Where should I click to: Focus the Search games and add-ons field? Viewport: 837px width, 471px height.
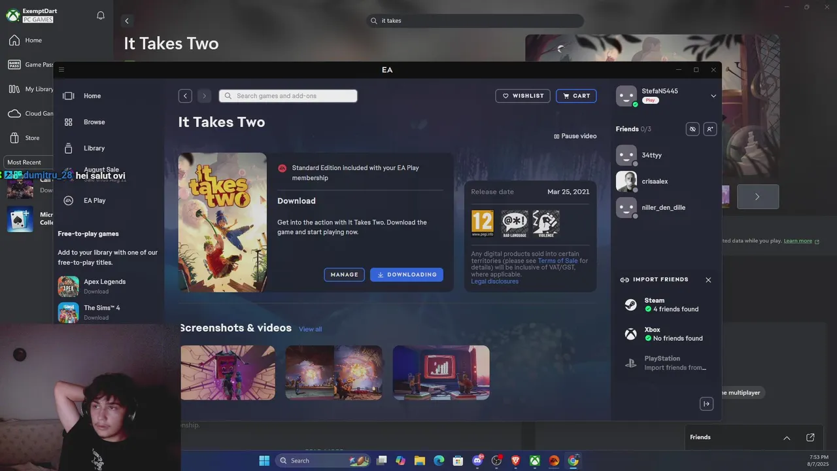[x=288, y=96]
